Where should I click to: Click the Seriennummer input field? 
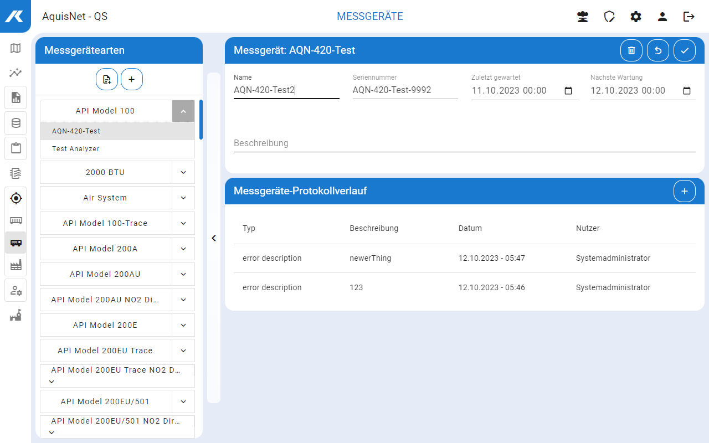[x=404, y=90]
